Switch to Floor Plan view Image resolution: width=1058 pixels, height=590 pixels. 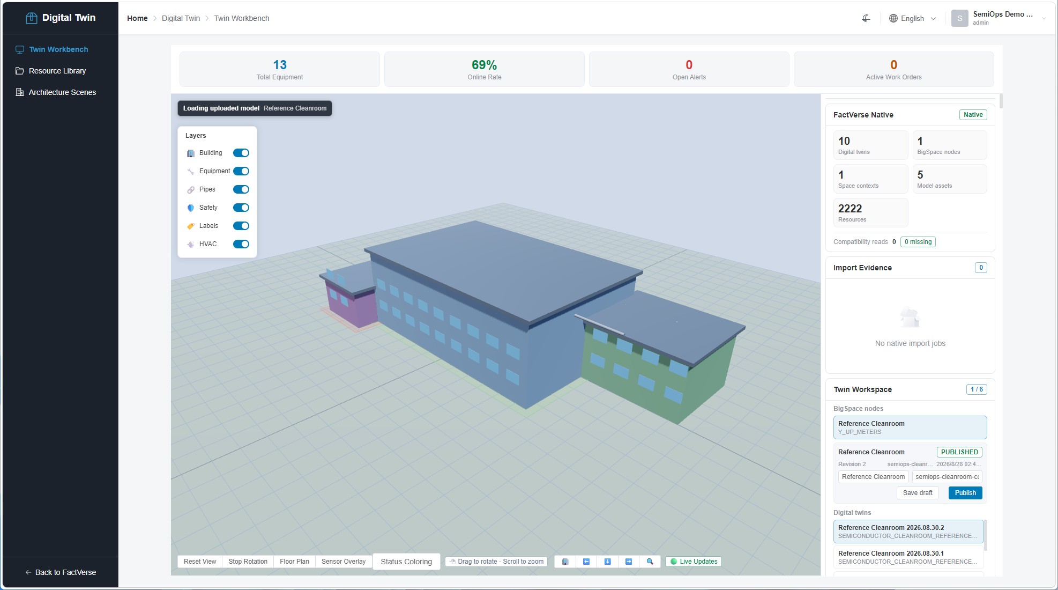294,562
